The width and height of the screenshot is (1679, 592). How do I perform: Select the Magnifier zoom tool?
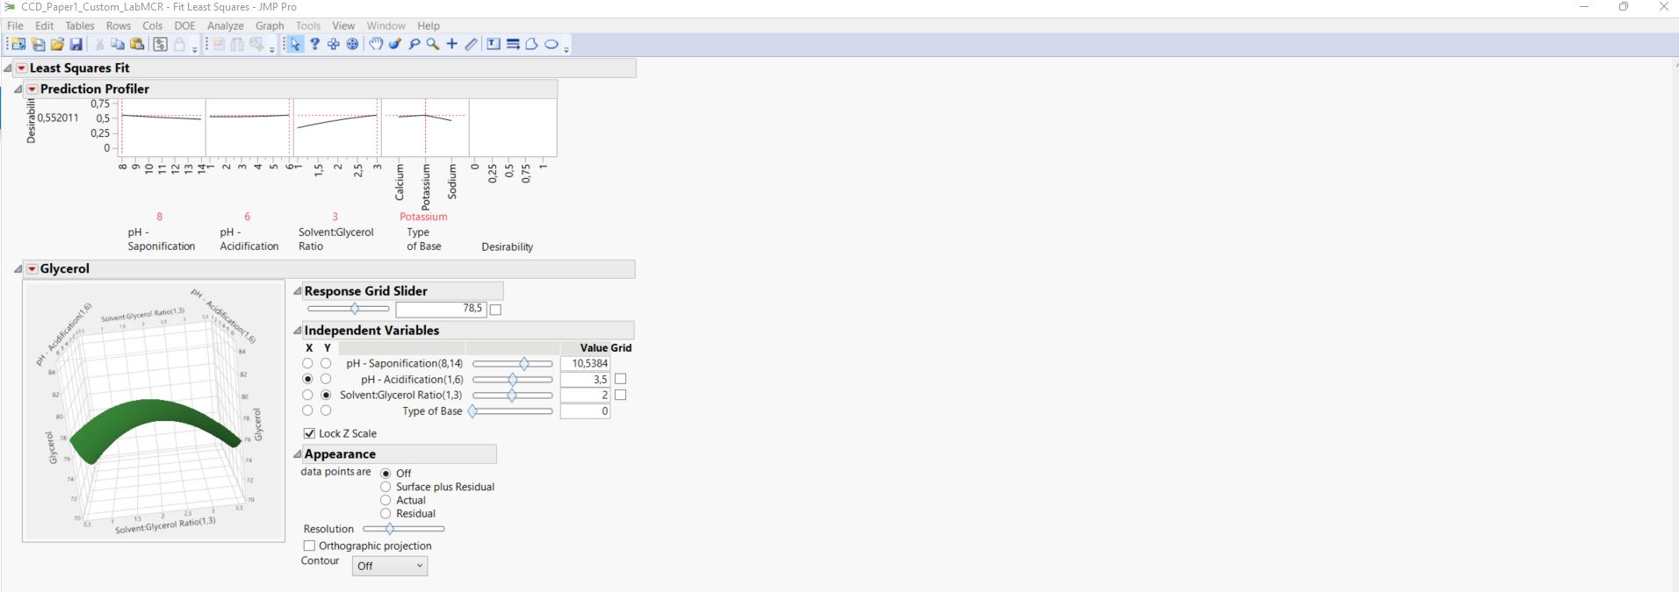(x=433, y=44)
